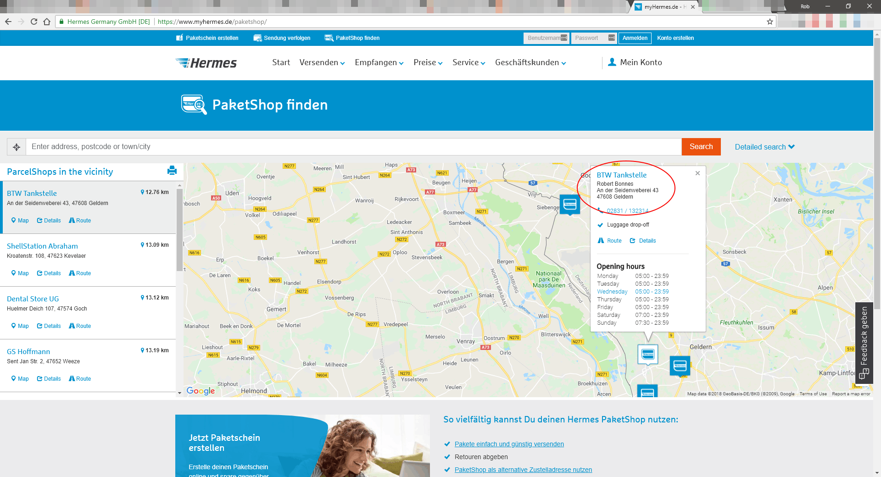
Task: Open Mein Konto
Action: pyautogui.click(x=641, y=62)
